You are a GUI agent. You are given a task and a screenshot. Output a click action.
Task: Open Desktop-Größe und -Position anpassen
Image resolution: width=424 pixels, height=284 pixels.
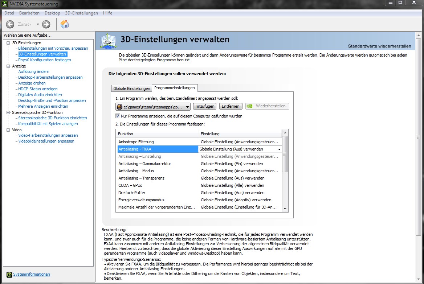coord(52,100)
